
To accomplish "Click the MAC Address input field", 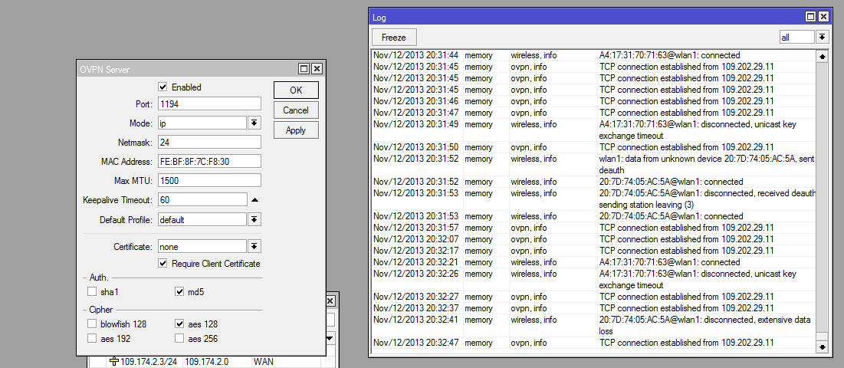I will 209,162.
